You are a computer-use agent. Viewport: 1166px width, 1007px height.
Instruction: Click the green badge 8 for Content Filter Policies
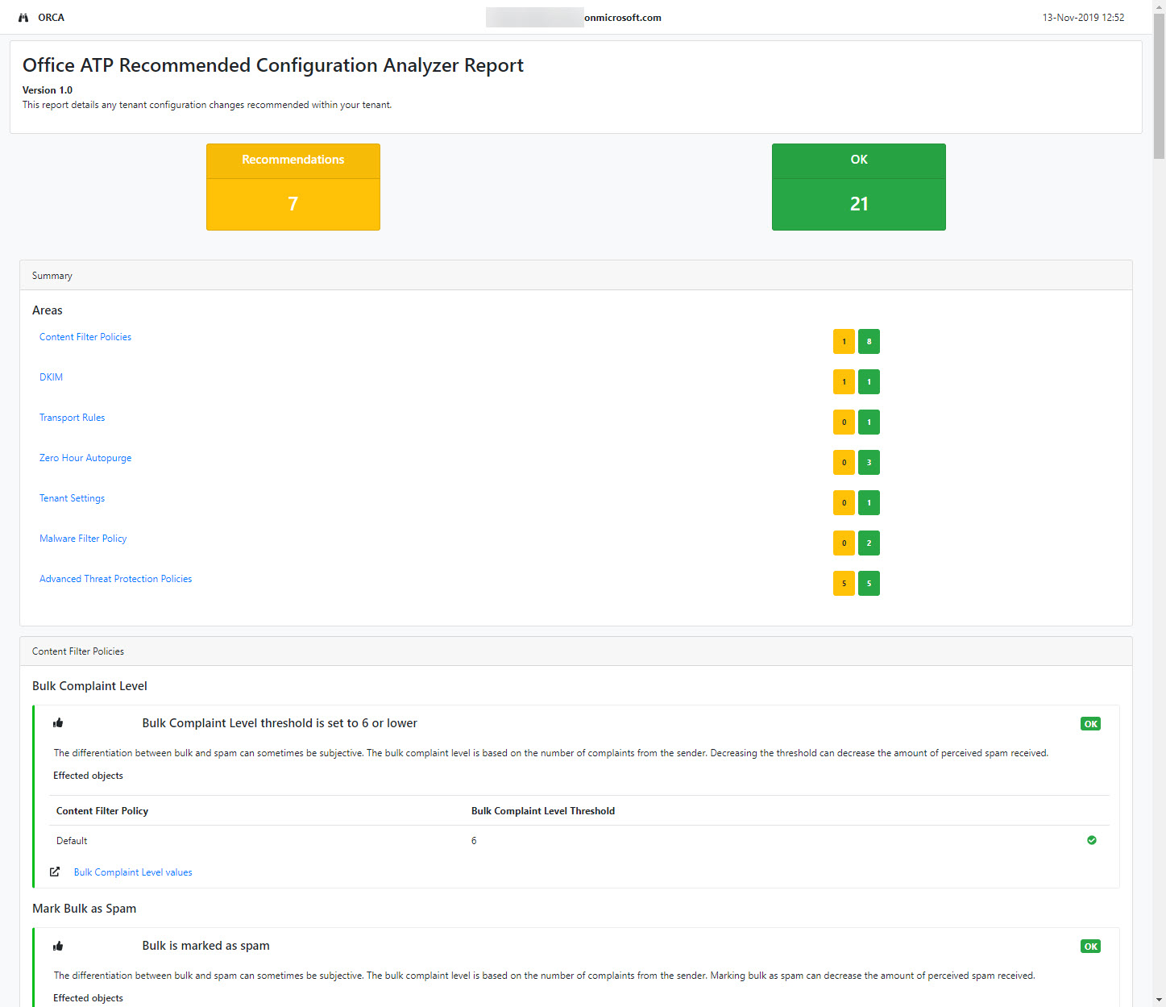pos(869,341)
